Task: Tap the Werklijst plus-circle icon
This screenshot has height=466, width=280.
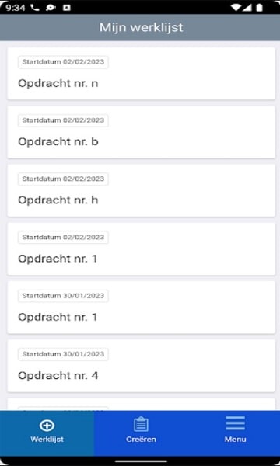Action: coord(47,425)
